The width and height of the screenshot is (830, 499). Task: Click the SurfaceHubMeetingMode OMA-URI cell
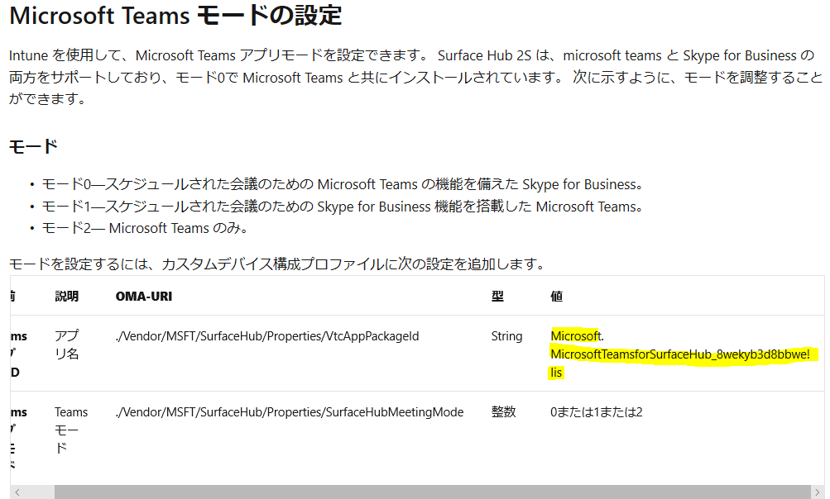tap(290, 412)
